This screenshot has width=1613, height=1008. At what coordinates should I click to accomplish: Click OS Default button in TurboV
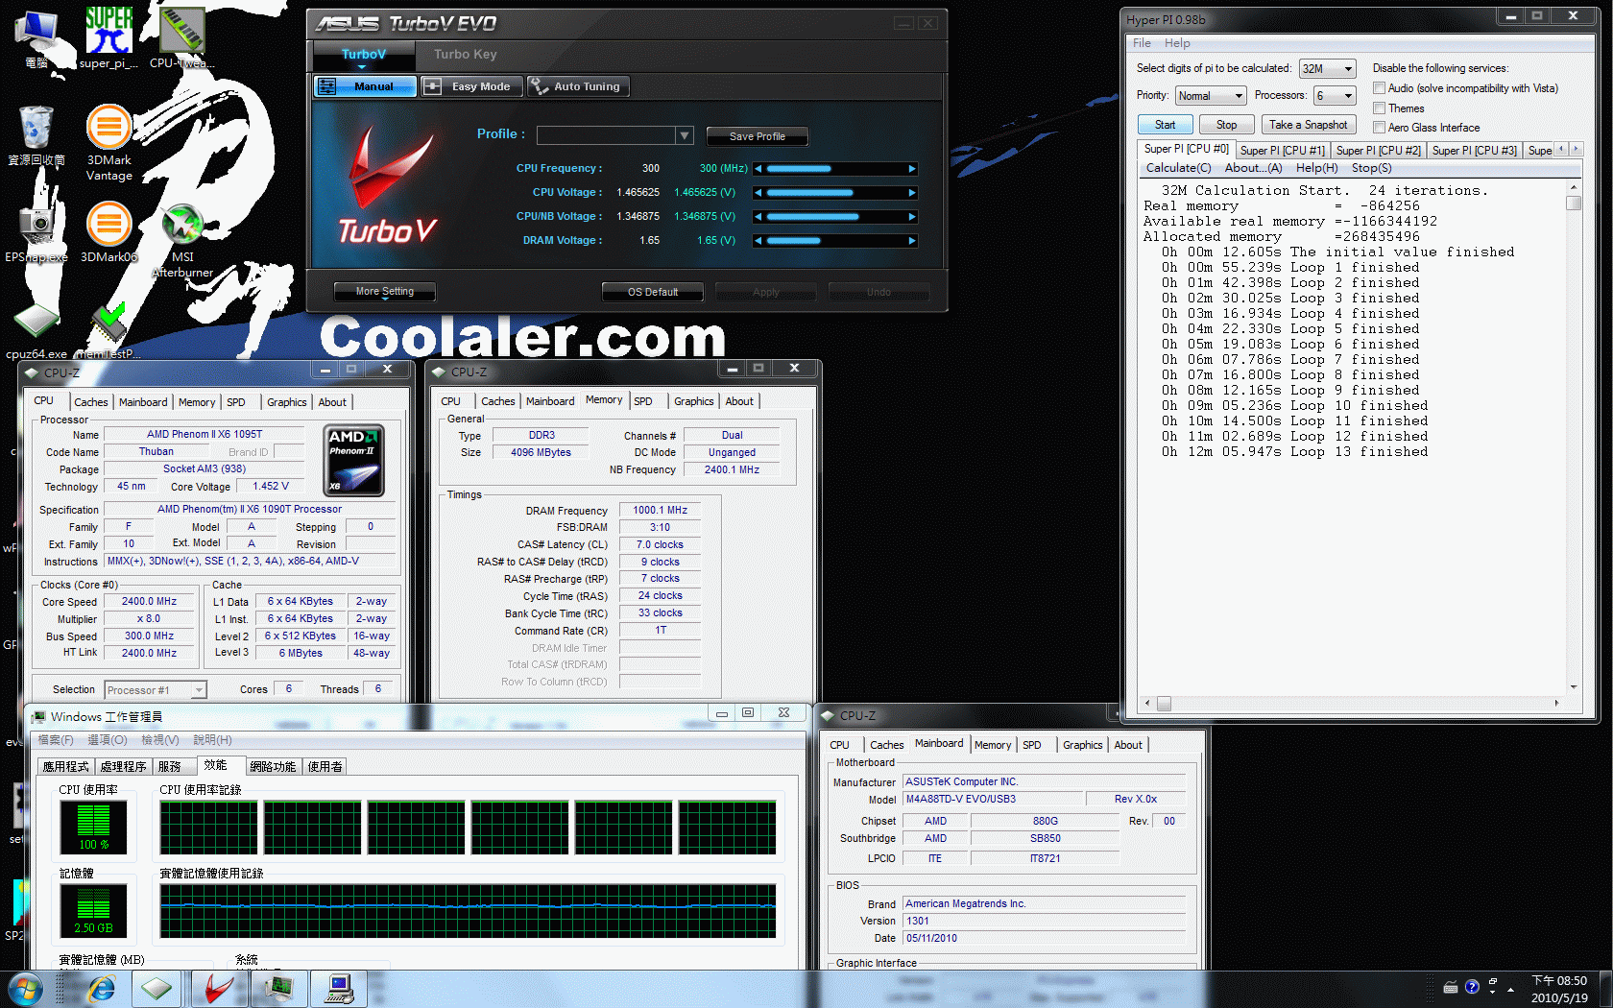653,292
